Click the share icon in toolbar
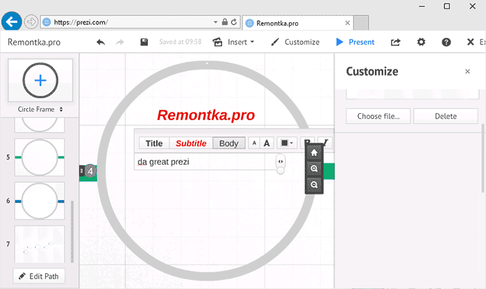The width and height of the screenshot is (486, 289). (x=396, y=42)
